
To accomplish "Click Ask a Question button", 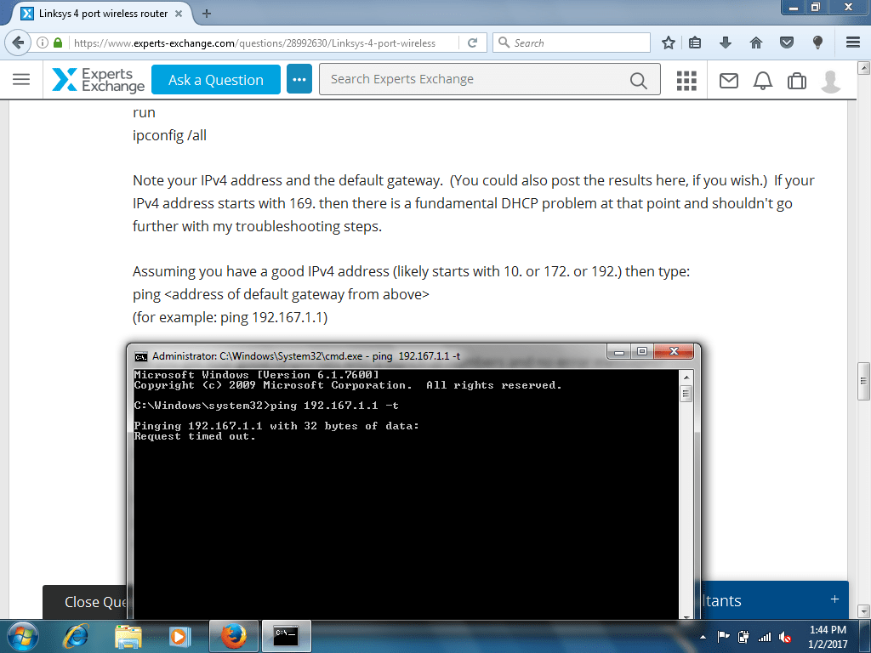I will point(215,79).
